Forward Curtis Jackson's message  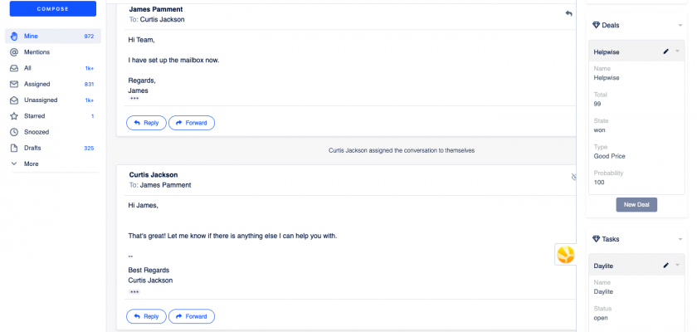tap(191, 316)
